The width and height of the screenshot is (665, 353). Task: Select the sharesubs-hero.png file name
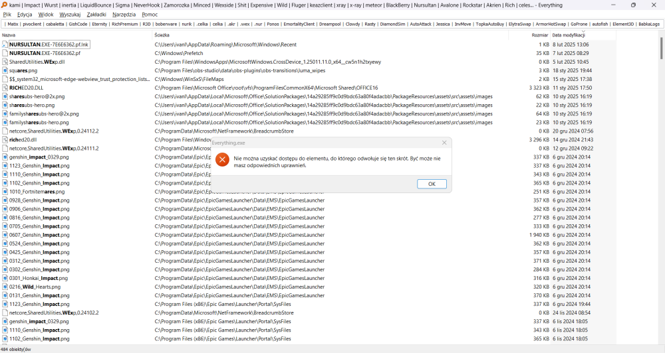32,105
